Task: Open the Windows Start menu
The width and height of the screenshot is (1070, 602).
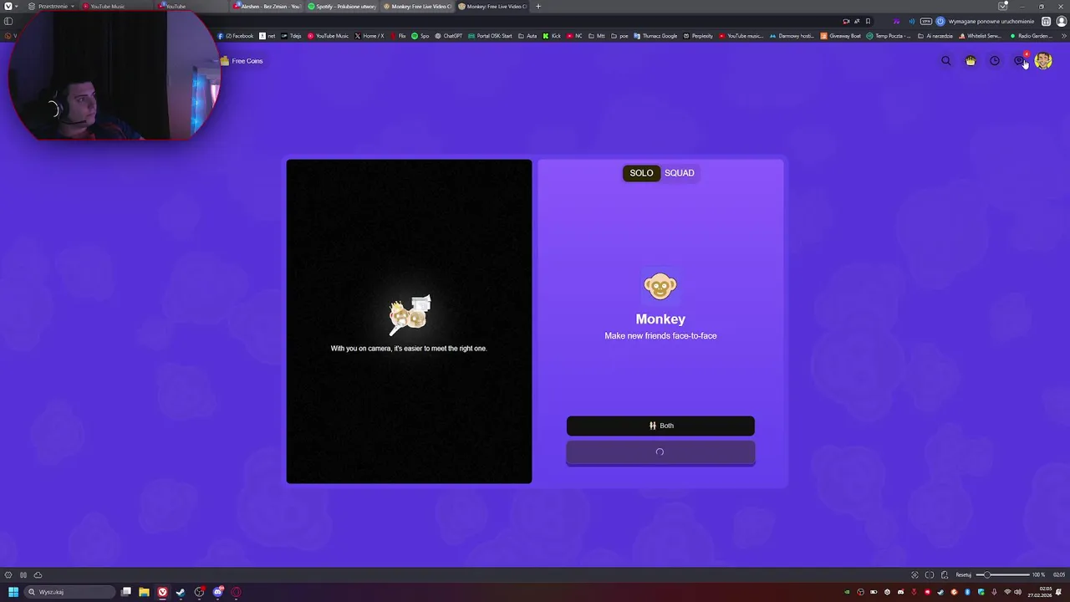Action: pyautogui.click(x=13, y=592)
